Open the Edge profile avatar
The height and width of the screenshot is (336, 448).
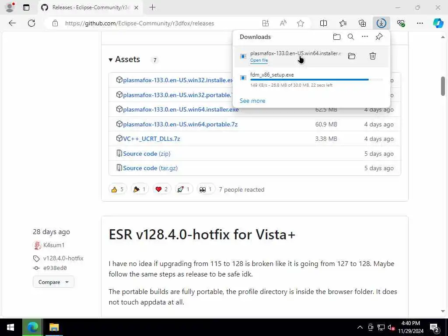[10, 7]
